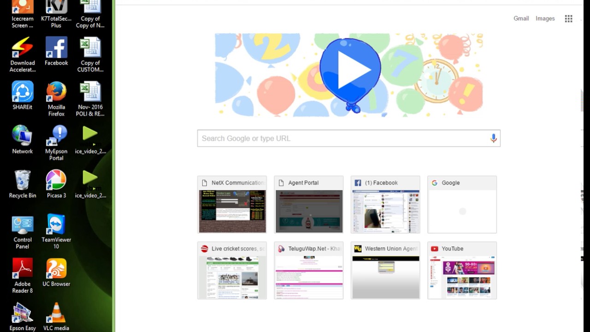Viewport: 590px width, 332px height.
Task: Open the Facebook desktop shortcut
Action: [56, 51]
